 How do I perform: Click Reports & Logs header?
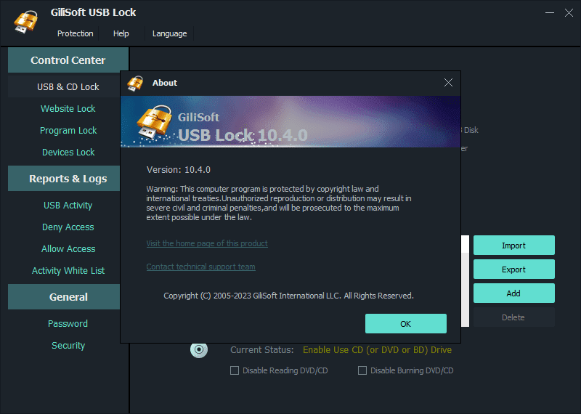pos(64,179)
